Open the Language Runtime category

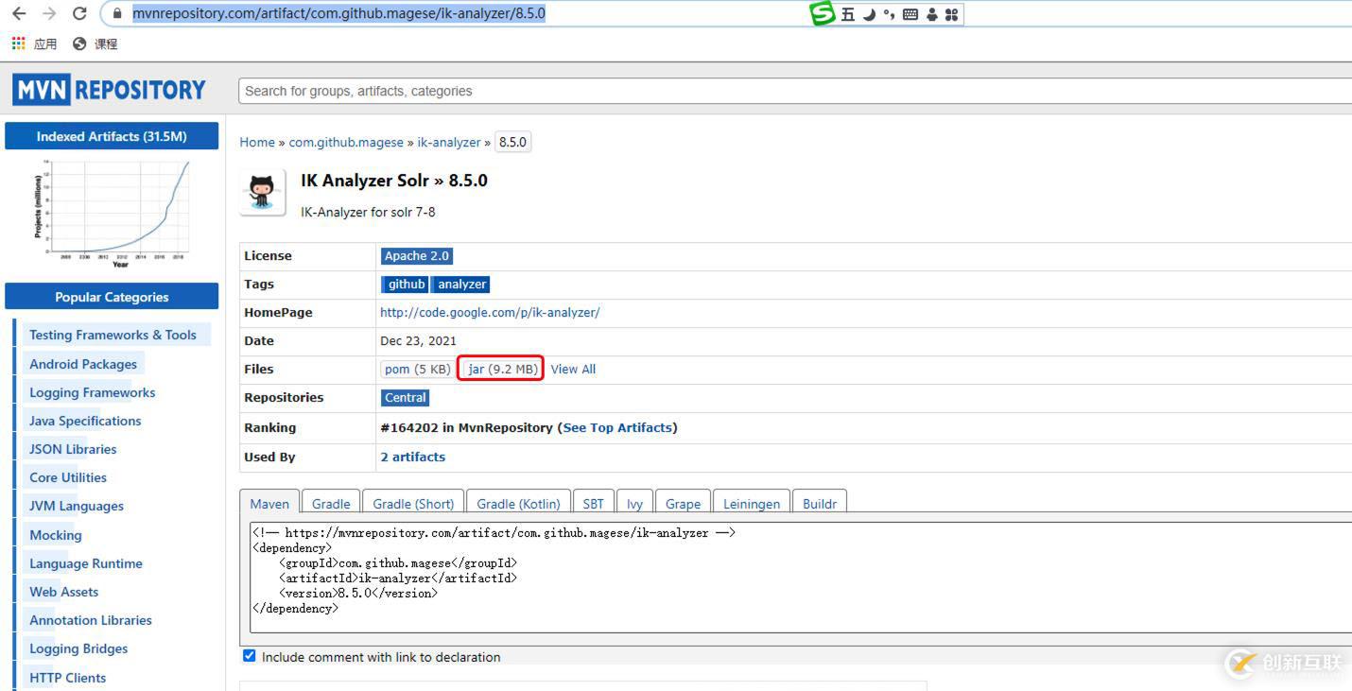(x=86, y=563)
